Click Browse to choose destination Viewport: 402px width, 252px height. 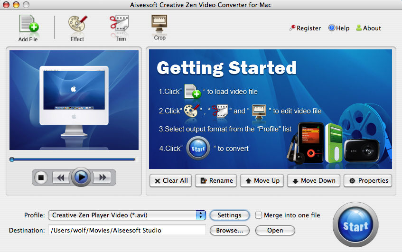click(229, 230)
